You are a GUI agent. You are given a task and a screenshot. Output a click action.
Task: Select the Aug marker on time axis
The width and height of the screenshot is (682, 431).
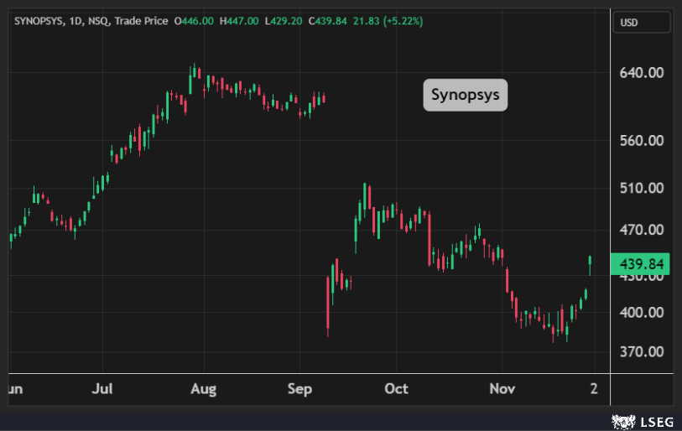coord(204,389)
